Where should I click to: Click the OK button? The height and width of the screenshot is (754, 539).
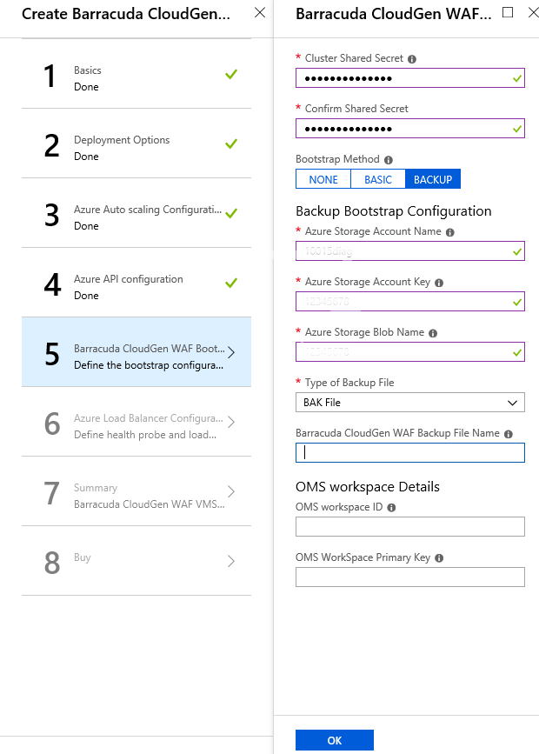(x=335, y=740)
